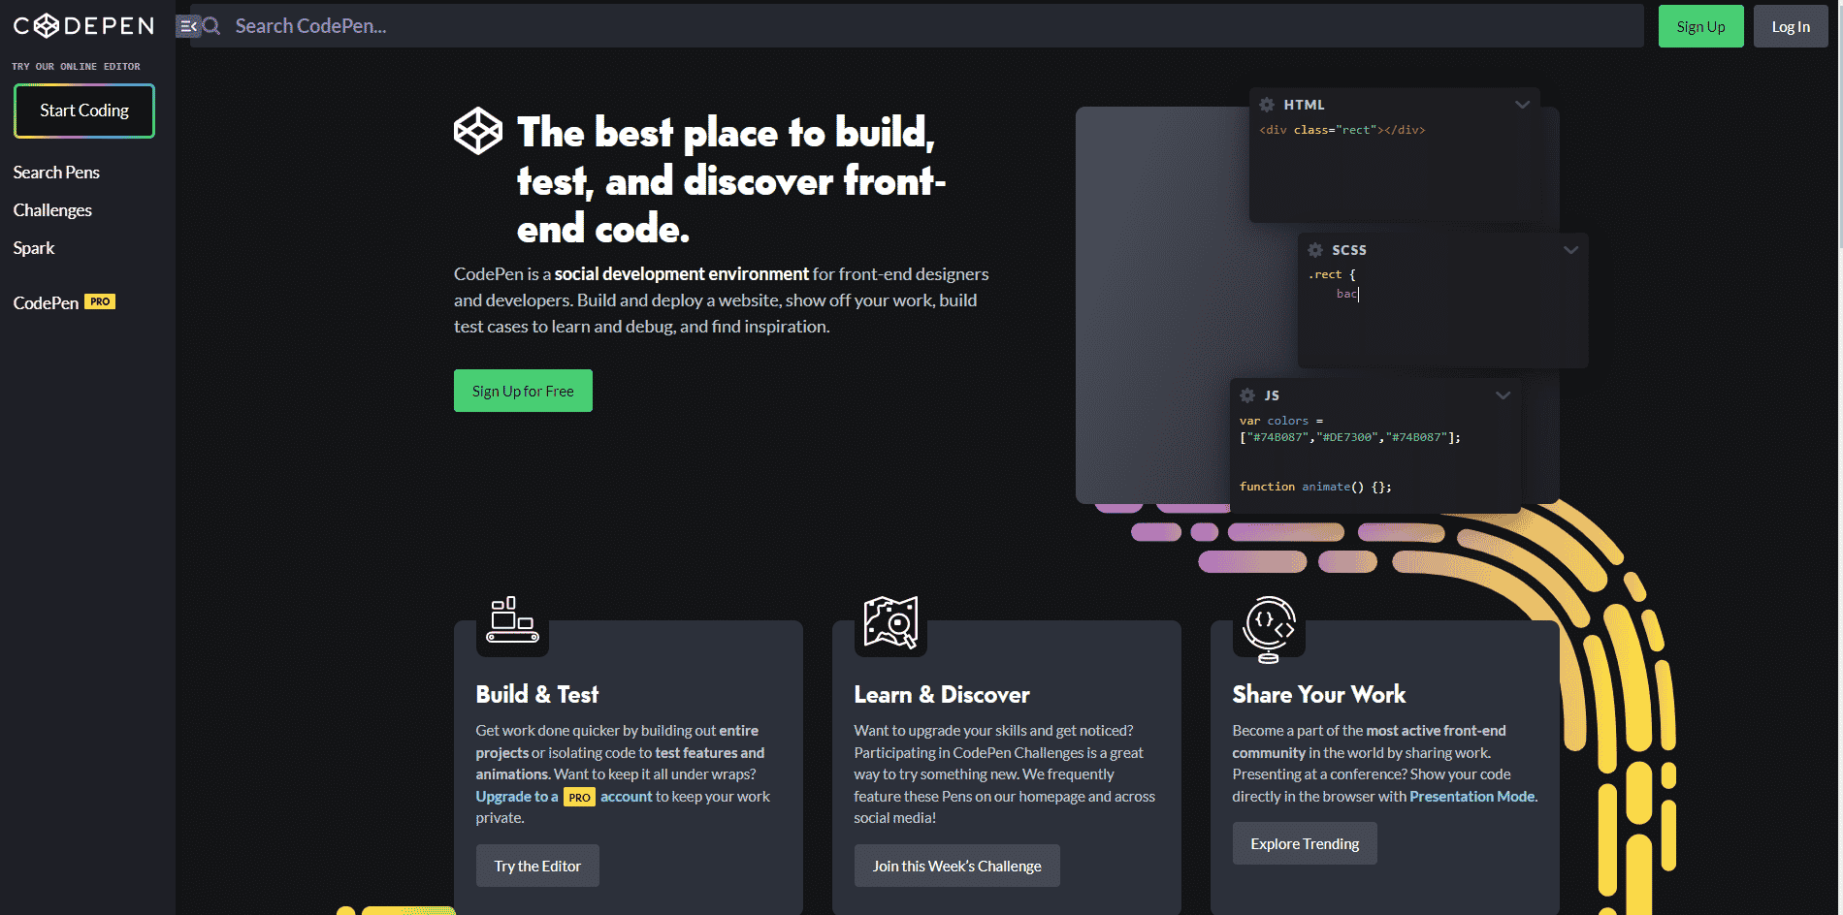This screenshot has height=915, width=1843.
Task: Expand the HTML panel chevron
Action: pos(1522,105)
